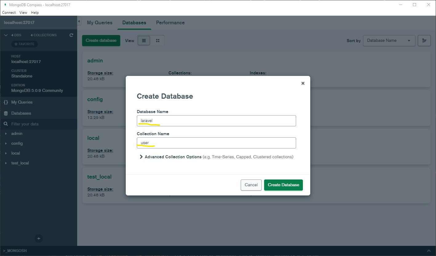
Task: Click the localhost:27017 sidebar header
Action: [19, 23]
